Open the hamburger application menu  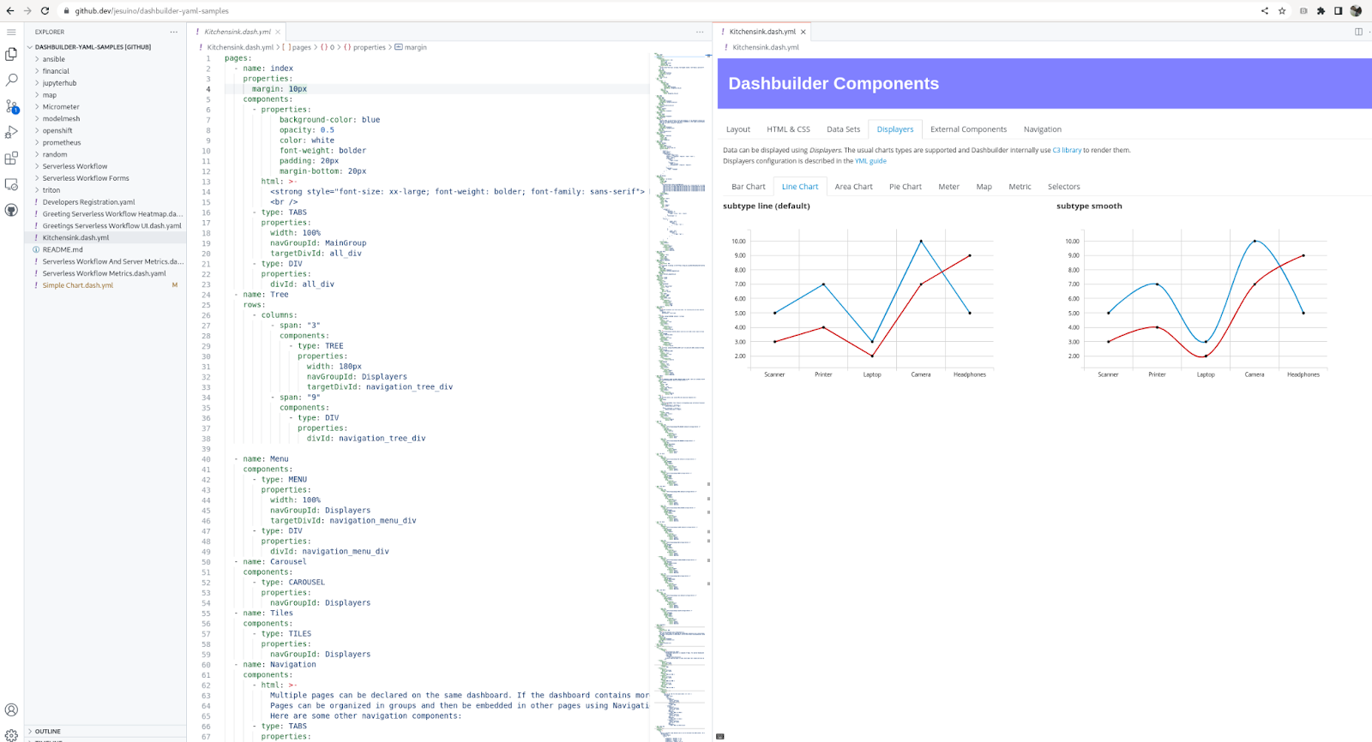[x=11, y=32]
